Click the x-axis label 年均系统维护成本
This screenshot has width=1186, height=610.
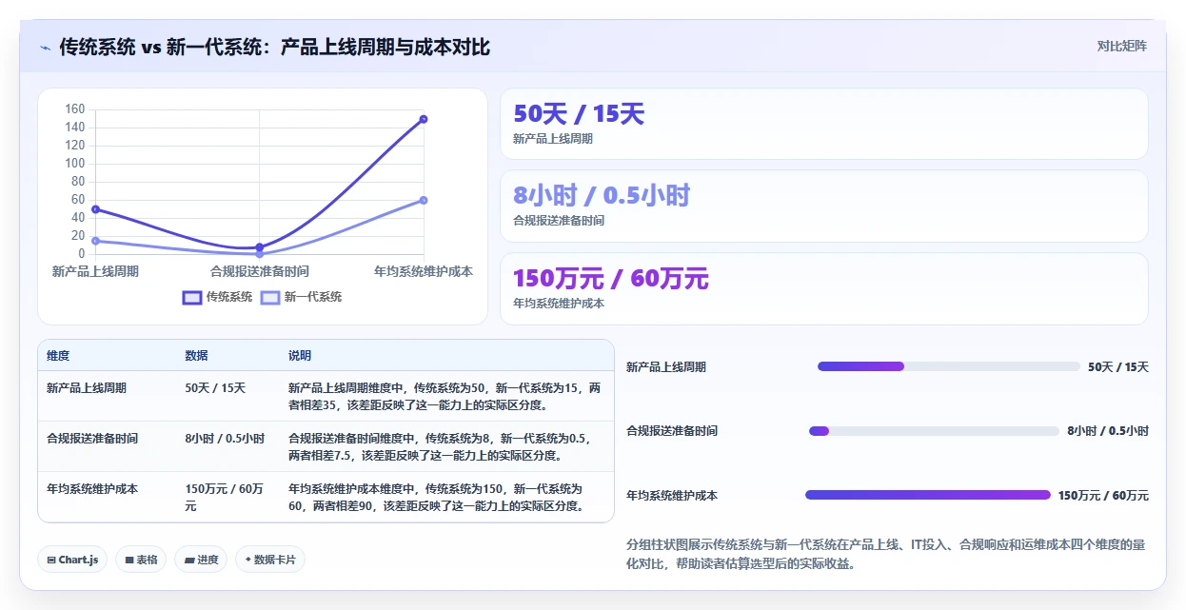click(x=424, y=271)
